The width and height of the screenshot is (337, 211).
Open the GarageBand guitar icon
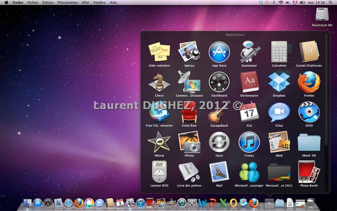tap(219, 112)
